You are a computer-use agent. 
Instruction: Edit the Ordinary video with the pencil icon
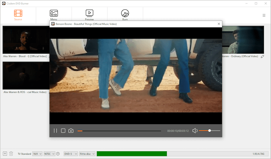pos(262,56)
